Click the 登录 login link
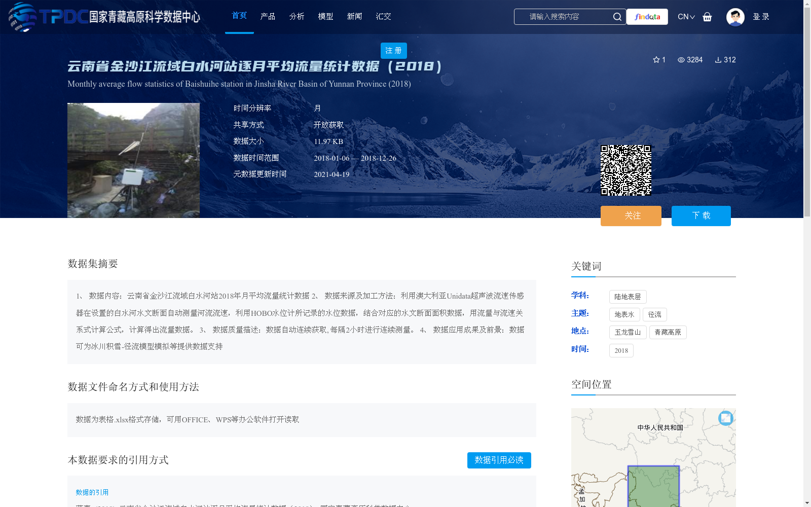Screen dimensions: 811x507 tap(761, 17)
